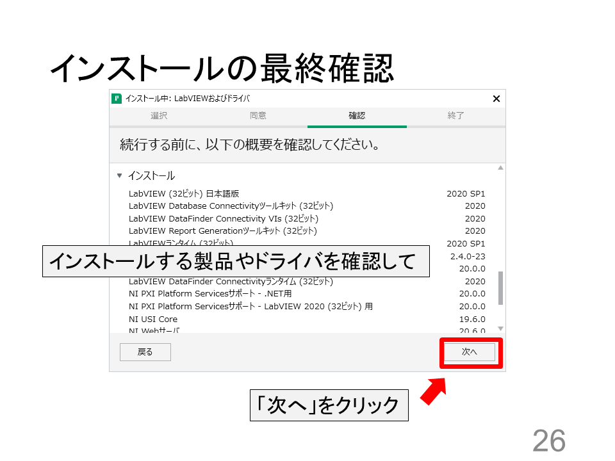Select the 同意 step tab

click(258, 116)
